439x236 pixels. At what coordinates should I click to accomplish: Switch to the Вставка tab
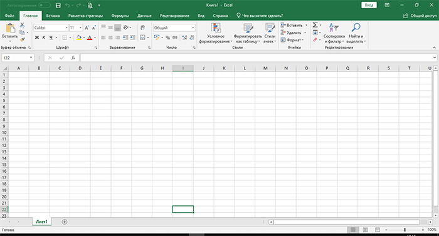point(53,16)
